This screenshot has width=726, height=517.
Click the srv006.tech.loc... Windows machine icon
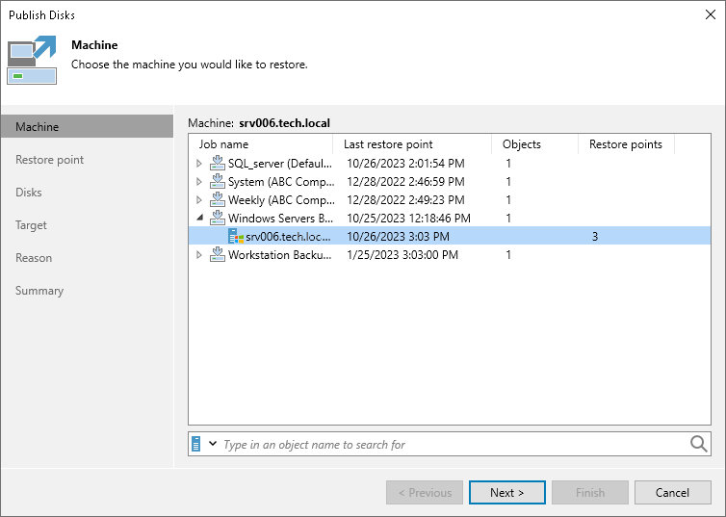click(236, 237)
